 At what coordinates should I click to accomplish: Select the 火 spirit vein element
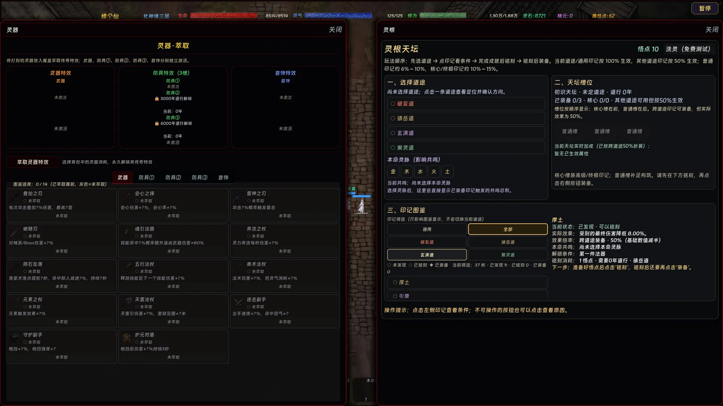point(434,171)
